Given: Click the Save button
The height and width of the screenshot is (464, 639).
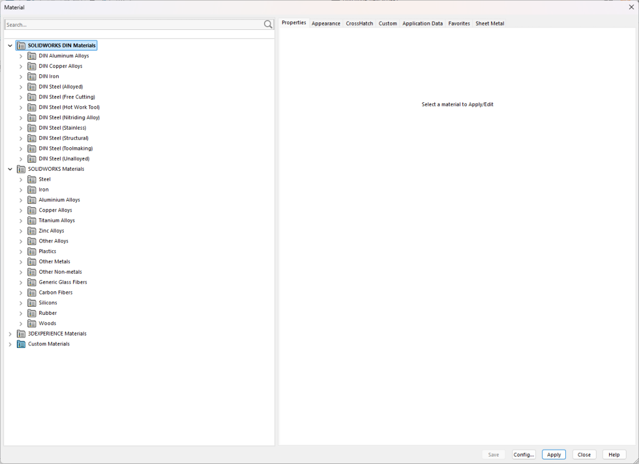Looking at the screenshot, I should (x=494, y=455).
